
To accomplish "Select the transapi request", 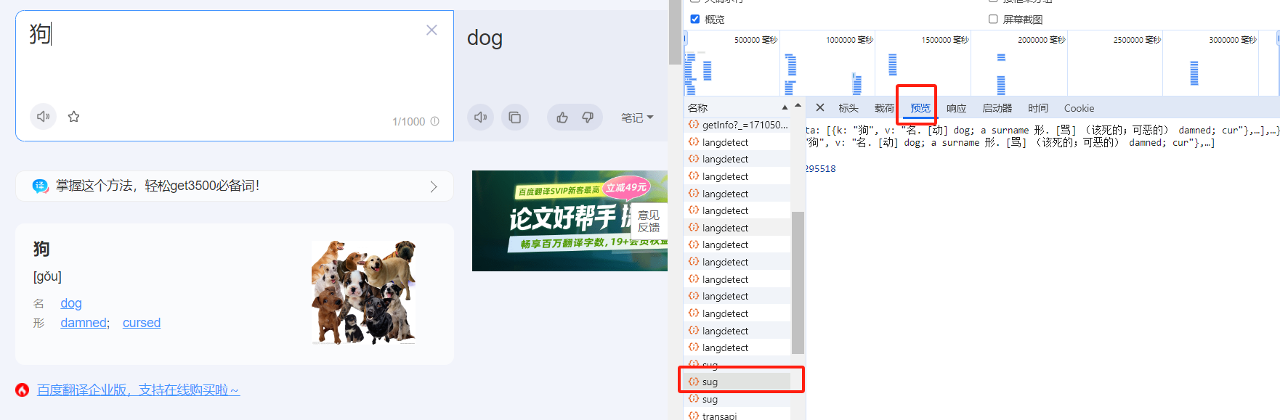I will point(737,416).
